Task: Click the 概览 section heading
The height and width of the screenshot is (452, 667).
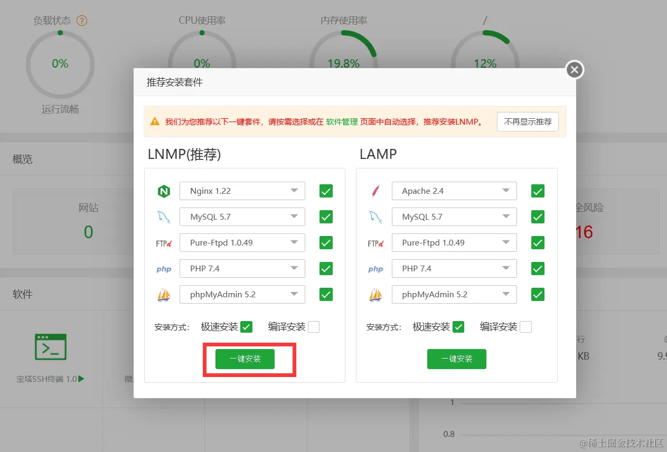Action: coord(23,159)
